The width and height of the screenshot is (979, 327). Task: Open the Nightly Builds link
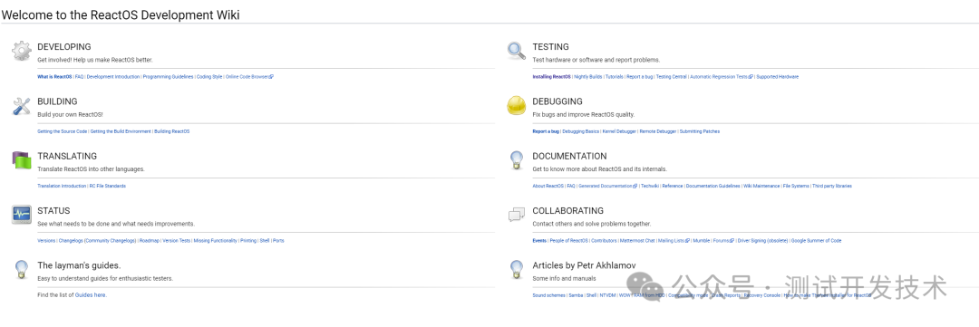click(x=588, y=77)
